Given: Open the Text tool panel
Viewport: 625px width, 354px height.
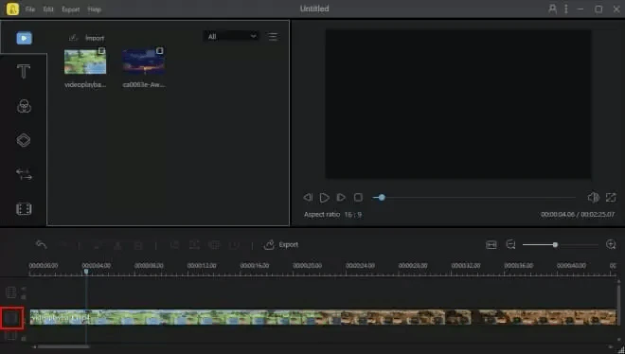Looking at the screenshot, I should [x=24, y=72].
